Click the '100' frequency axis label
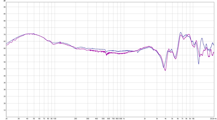This screenshot has height=120, width=217. (x=55, y=118)
